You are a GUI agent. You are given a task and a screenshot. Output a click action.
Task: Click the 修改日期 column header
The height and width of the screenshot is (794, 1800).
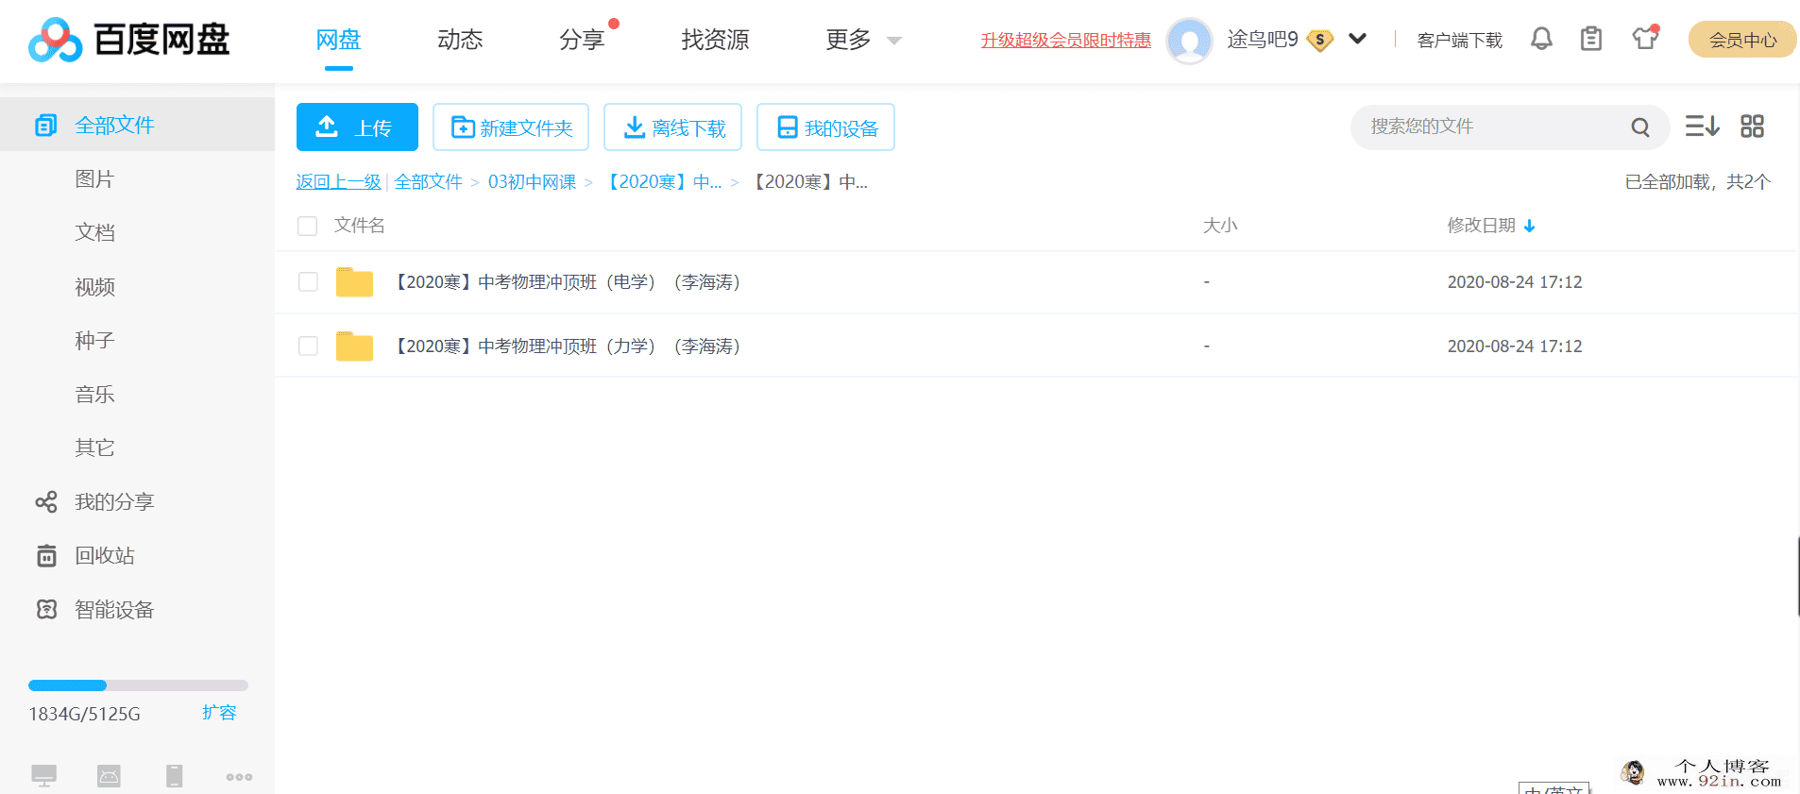pyautogui.click(x=1481, y=226)
